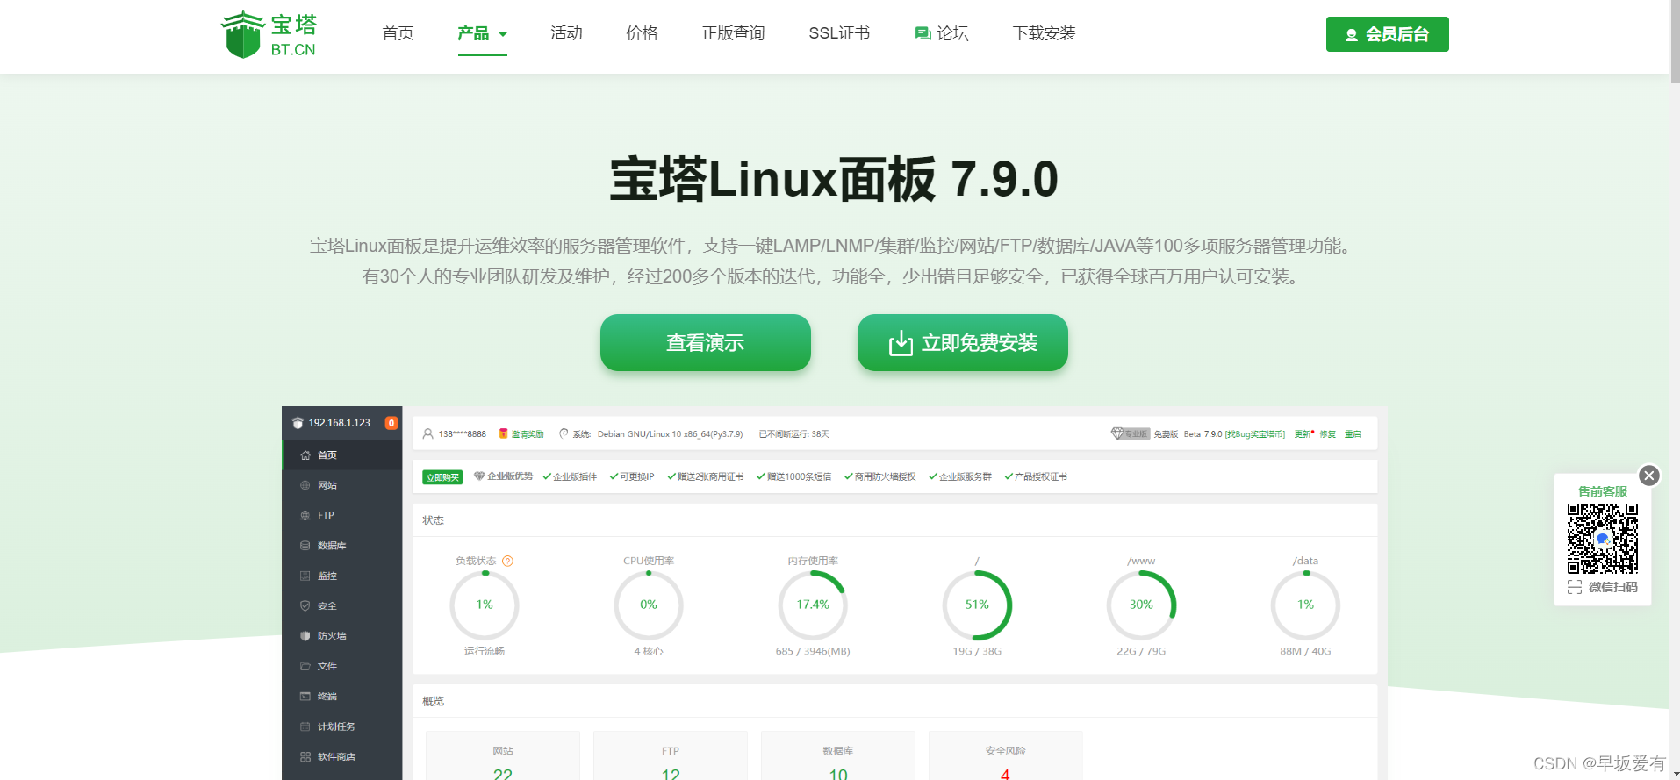1680x780 pixels.
Task: Select 防火墙 firewall icon in sidebar
Action: [x=305, y=636]
